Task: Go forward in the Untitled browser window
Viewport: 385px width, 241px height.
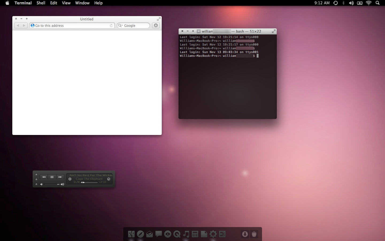Action: [x=24, y=25]
